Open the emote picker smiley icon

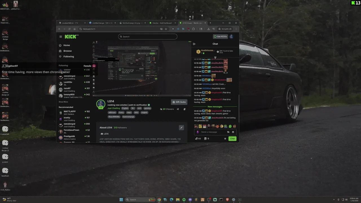233,132
